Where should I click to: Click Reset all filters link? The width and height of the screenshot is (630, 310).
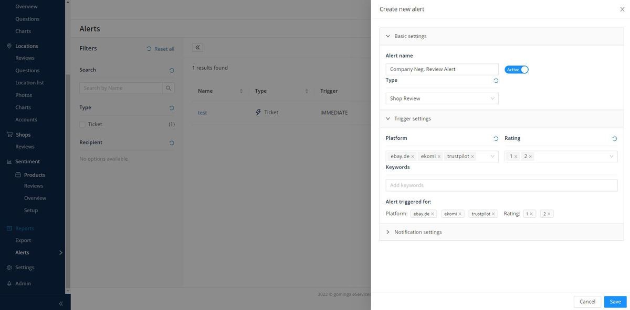[x=160, y=49]
